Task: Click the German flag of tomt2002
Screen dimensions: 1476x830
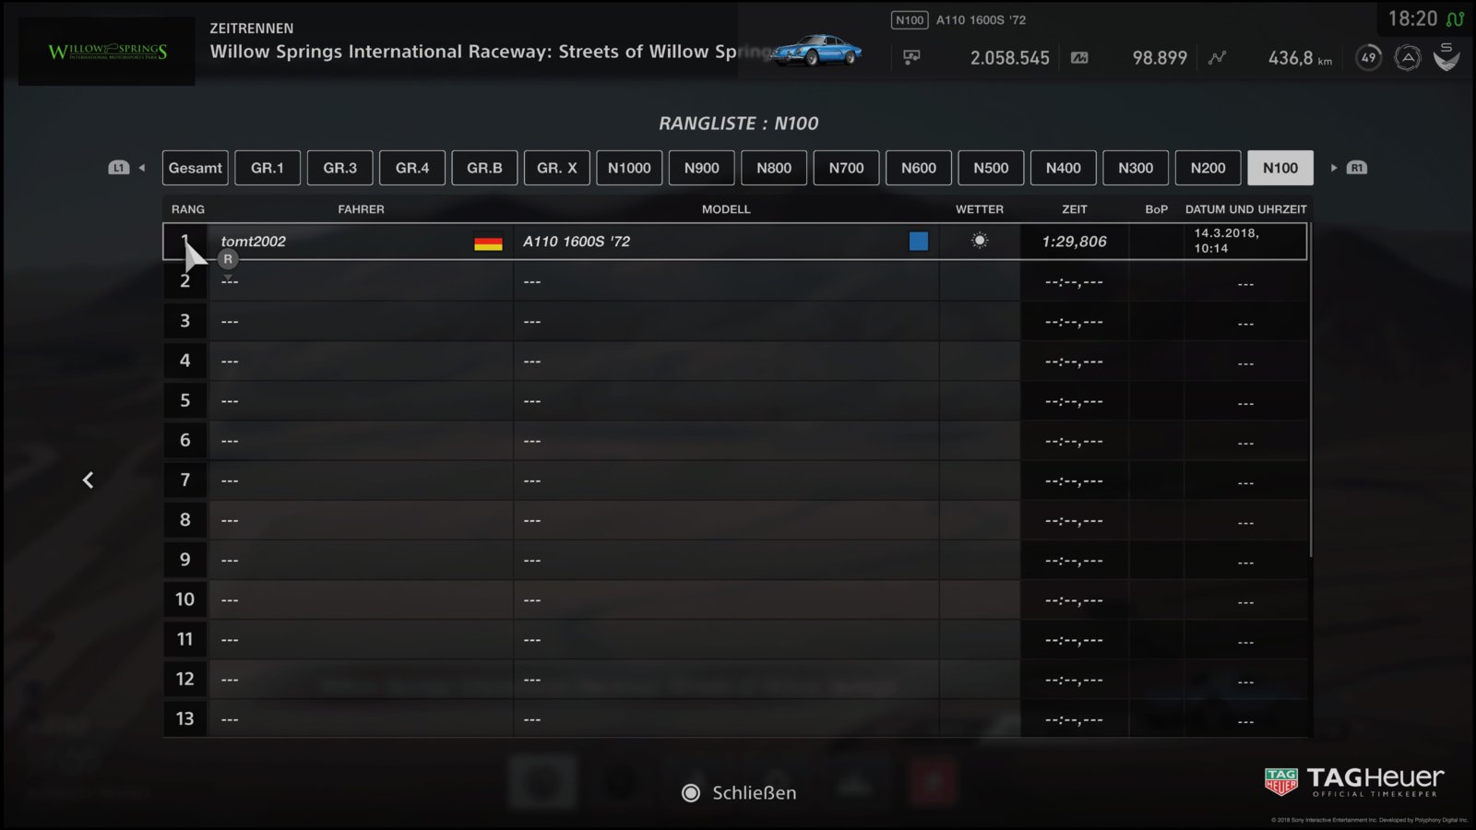Action: pyautogui.click(x=488, y=242)
